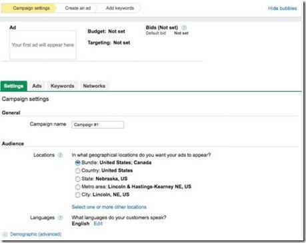Click the Campaign name input field
306x243 pixels.
point(98,124)
